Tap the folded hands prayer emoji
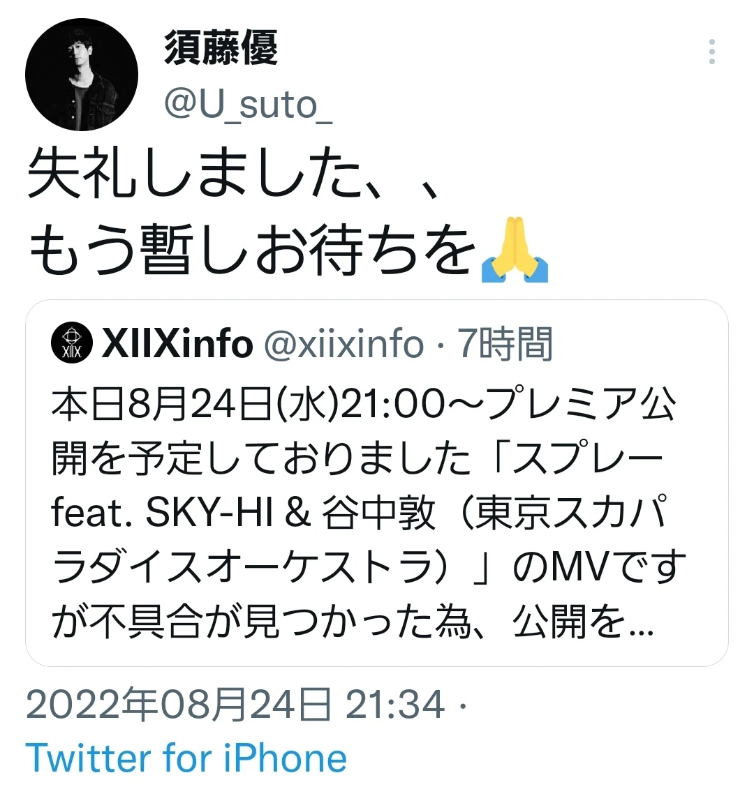This screenshot has height=796, width=754. pyautogui.click(x=514, y=249)
